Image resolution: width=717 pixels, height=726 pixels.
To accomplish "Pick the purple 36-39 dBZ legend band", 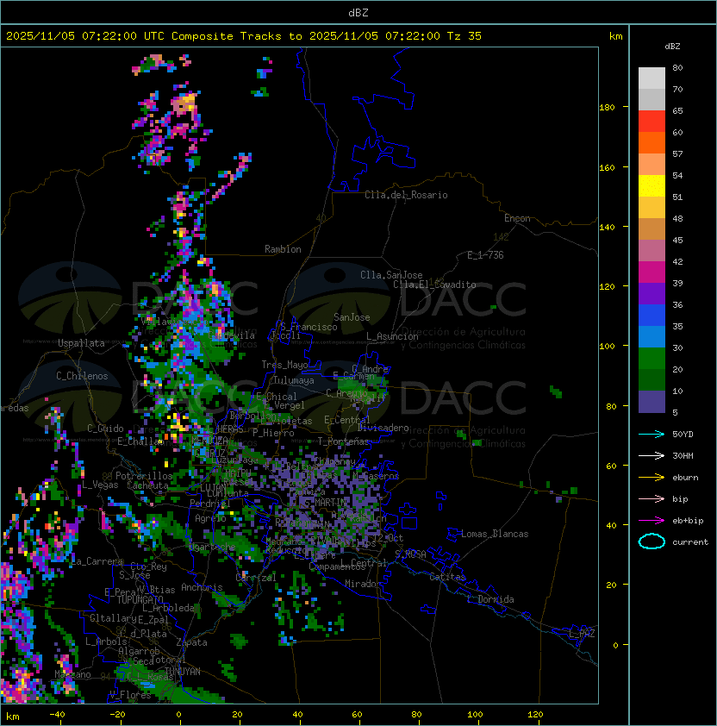I will coord(652,293).
